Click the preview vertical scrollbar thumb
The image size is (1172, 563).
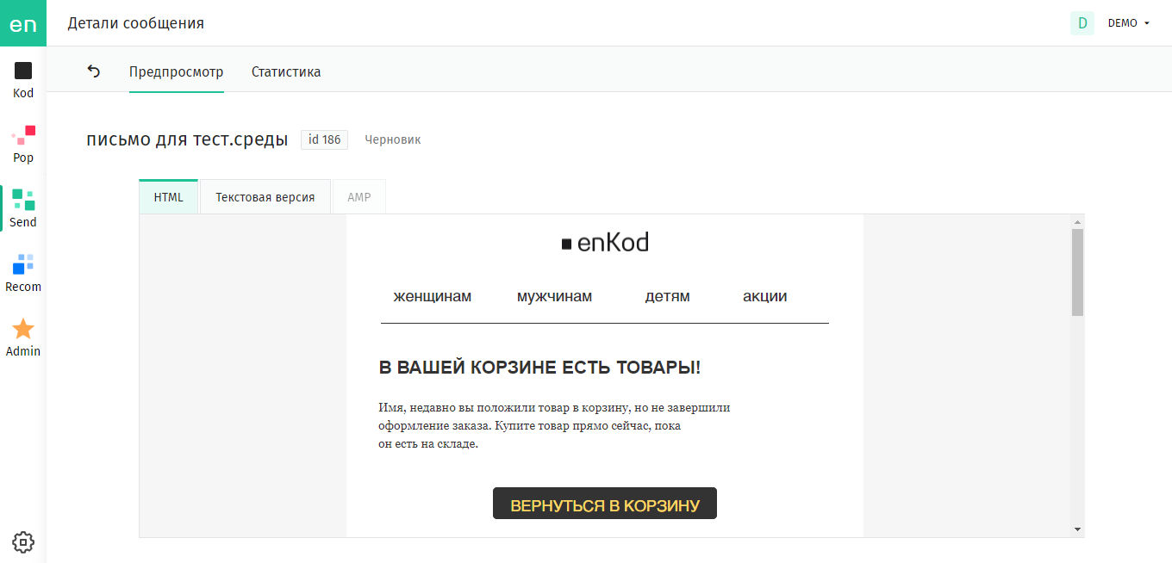click(1077, 272)
